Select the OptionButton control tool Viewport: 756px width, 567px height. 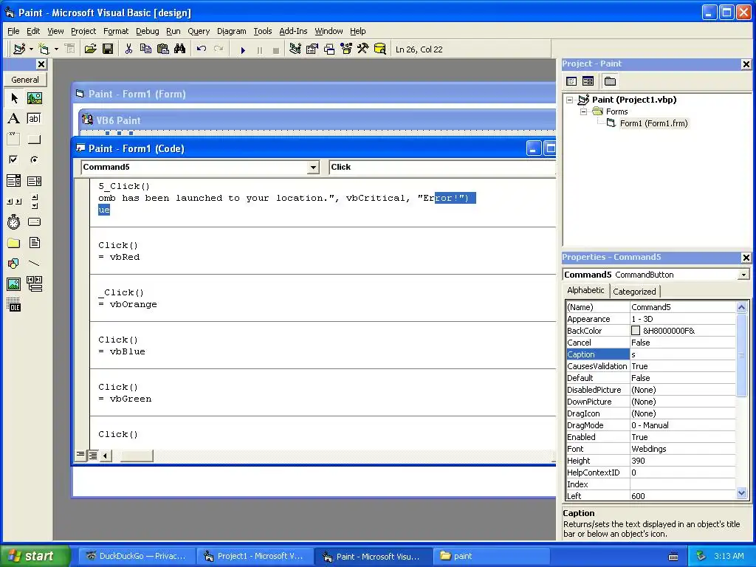34,159
